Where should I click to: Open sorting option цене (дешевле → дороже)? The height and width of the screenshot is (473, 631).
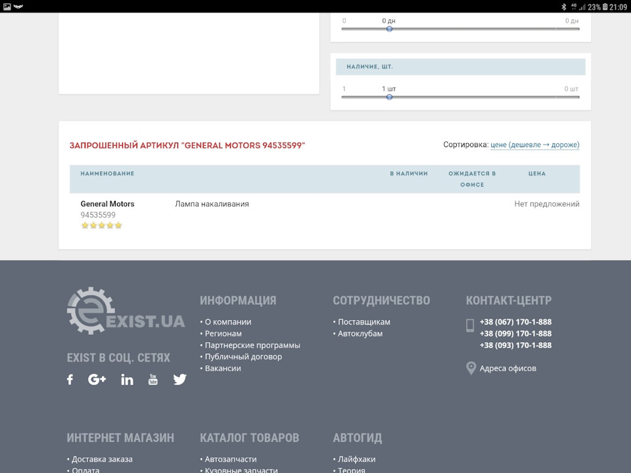click(x=535, y=145)
